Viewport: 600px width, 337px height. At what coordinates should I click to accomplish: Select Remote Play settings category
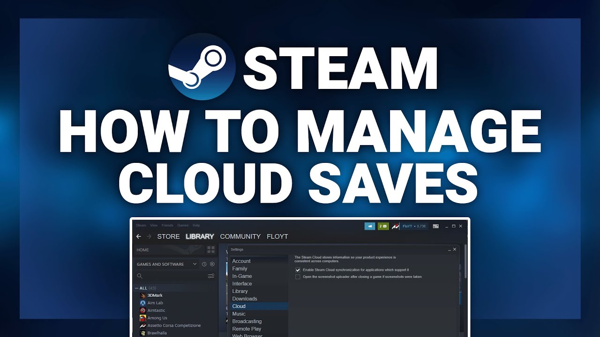tap(258, 329)
